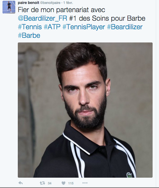The image size is (159, 188).
Task: Click the #Beardilizer hashtag
Action: pyautogui.click(x=125, y=27)
